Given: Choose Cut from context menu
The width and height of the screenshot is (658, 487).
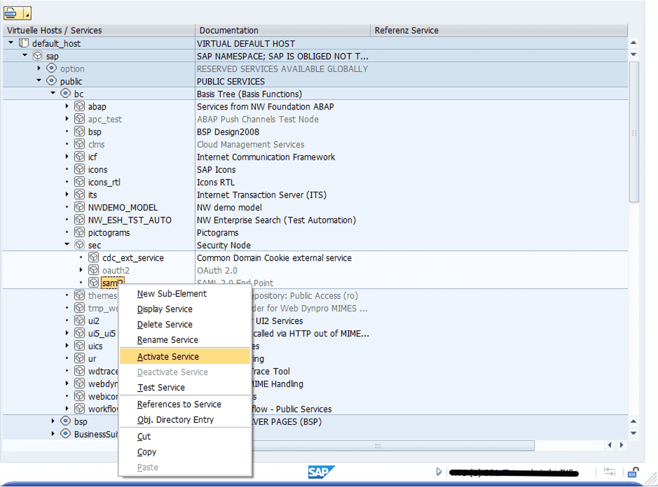Looking at the screenshot, I should [144, 436].
